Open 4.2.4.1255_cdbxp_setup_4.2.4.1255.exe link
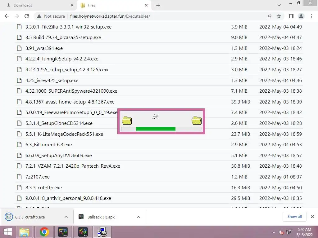The width and height of the screenshot is (318, 238). tap(67, 70)
